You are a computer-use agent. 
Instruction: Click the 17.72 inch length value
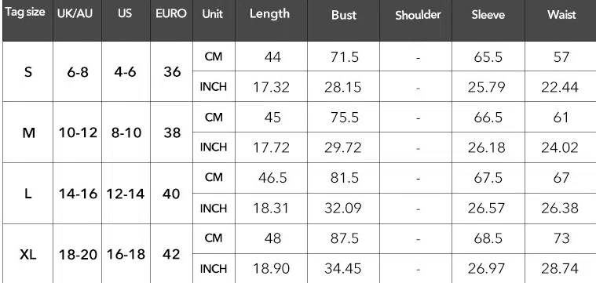(x=272, y=147)
